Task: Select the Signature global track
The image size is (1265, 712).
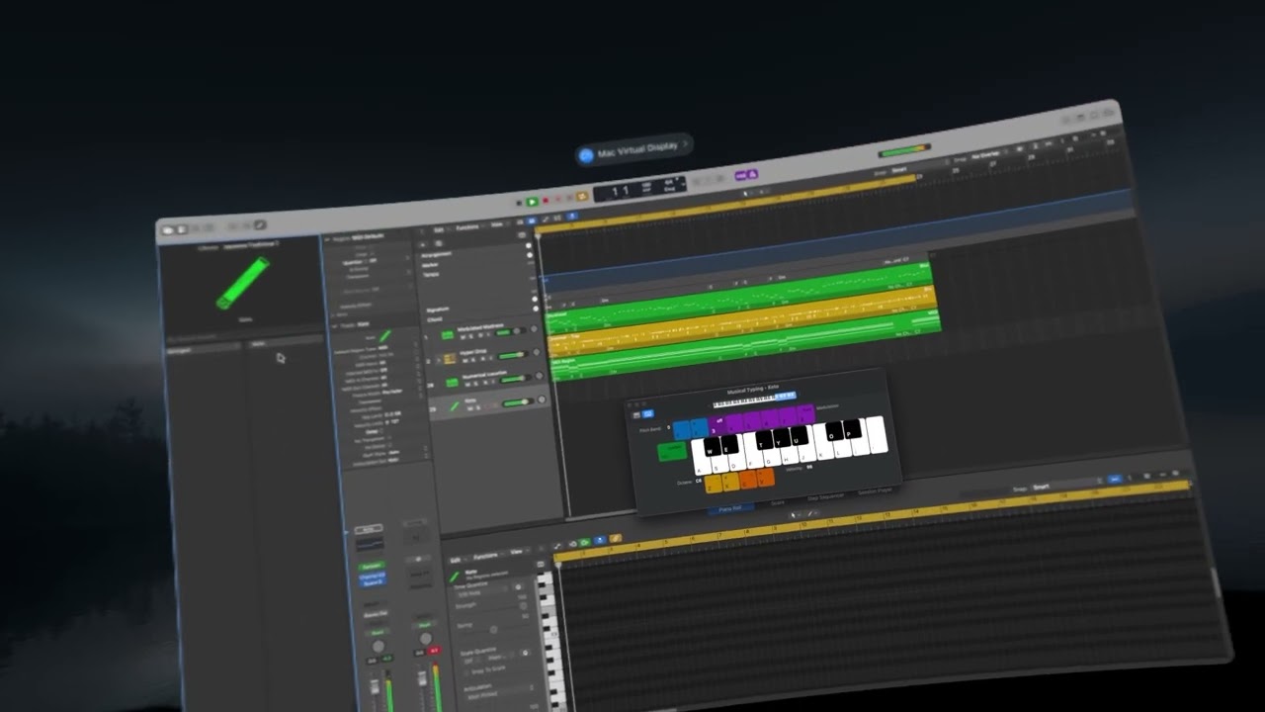Action: (438, 310)
